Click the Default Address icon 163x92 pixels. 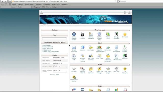125,47
